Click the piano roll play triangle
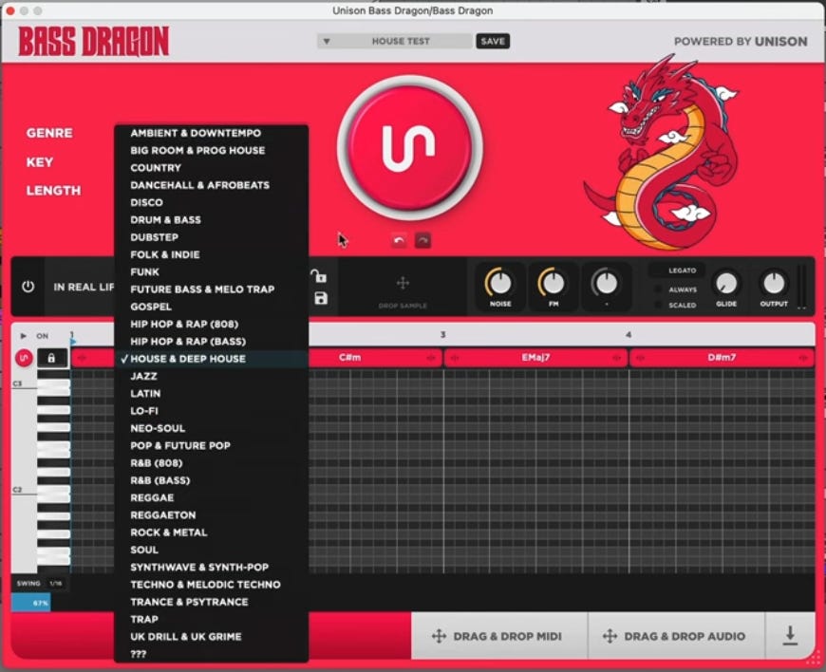The image size is (826, 672). pyautogui.click(x=23, y=335)
